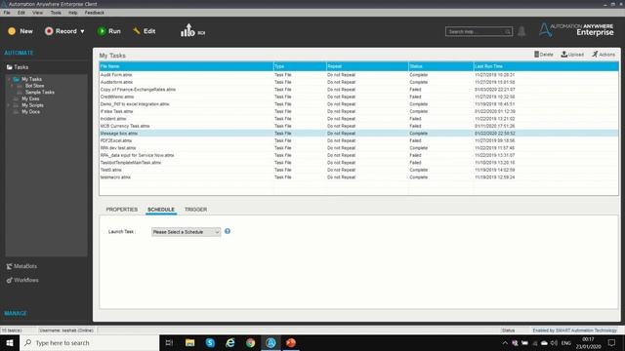
Task: Collapse the My Tasks tree node
Action: [x=9, y=79]
